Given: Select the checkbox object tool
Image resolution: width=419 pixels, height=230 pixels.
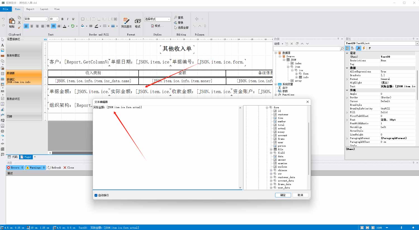Looking at the screenshot, I should [3, 99].
